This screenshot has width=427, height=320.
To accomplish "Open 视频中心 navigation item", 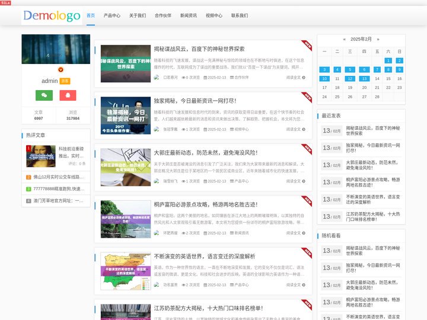I will coord(214,15).
